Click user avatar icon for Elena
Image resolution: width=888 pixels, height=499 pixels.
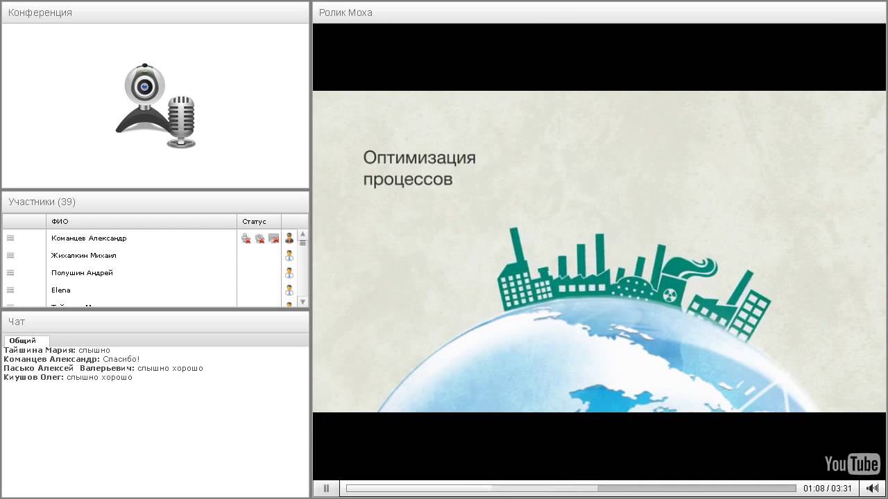coord(289,290)
